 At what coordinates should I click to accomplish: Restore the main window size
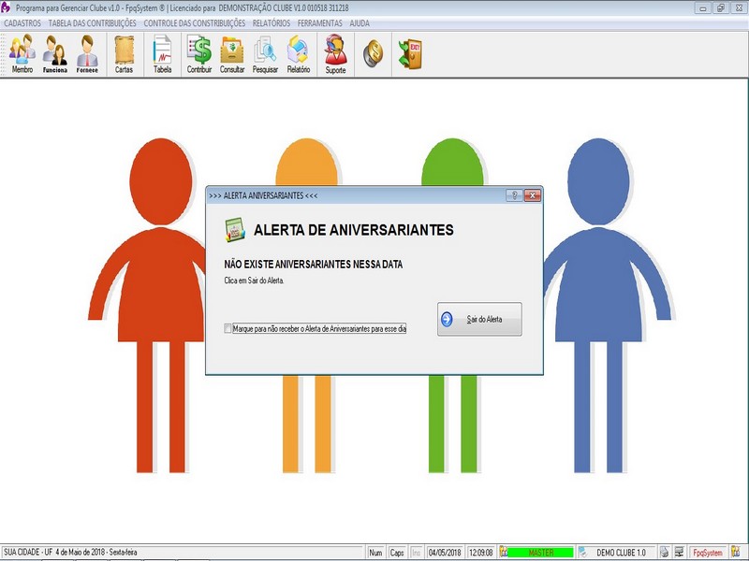point(720,8)
